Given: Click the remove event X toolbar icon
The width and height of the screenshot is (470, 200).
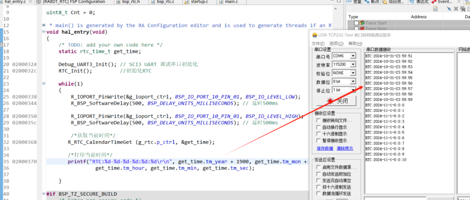Looking at the screenshot, I should pos(456,9).
